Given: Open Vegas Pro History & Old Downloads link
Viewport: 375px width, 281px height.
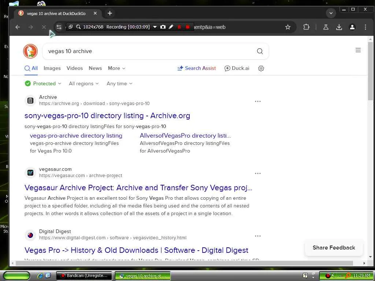Looking at the screenshot, I should (136, 250).
